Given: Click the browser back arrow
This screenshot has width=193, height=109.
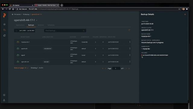Looking at the screenshot, I should click(3, 9).
